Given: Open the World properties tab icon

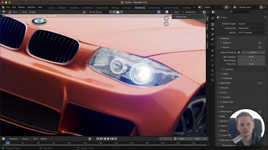Looking at the screenshot, I should click(x=213, y=44).
